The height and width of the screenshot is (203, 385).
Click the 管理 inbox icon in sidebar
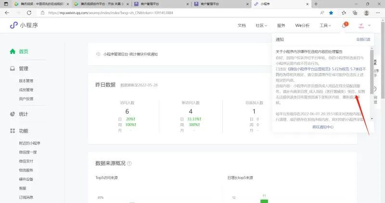coord(13,68)
